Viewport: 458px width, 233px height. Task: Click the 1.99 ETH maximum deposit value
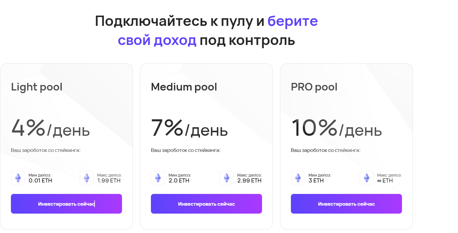click(109, 181)
